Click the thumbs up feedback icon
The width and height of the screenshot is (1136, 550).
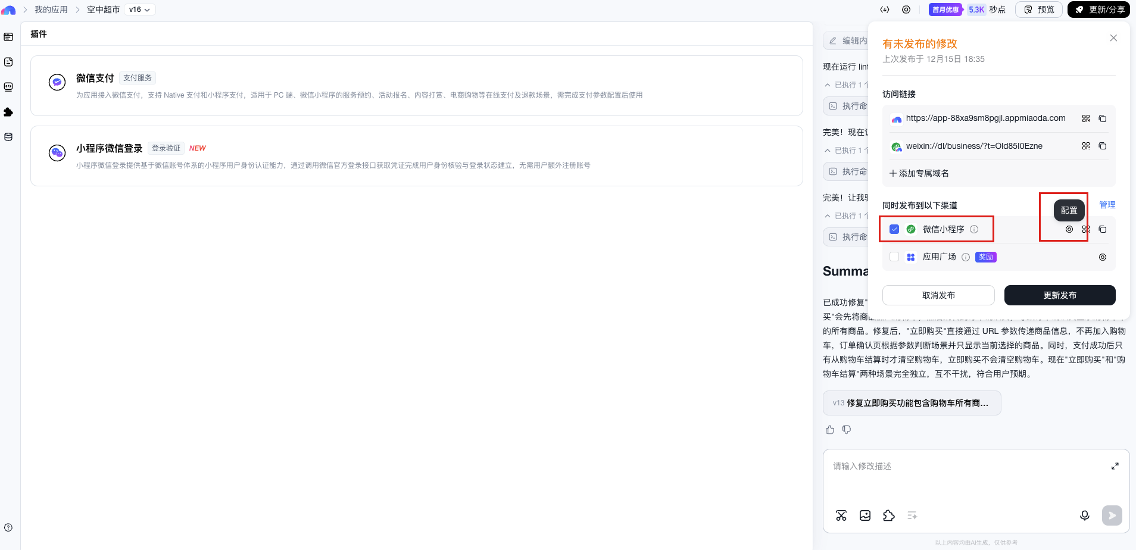830,430
